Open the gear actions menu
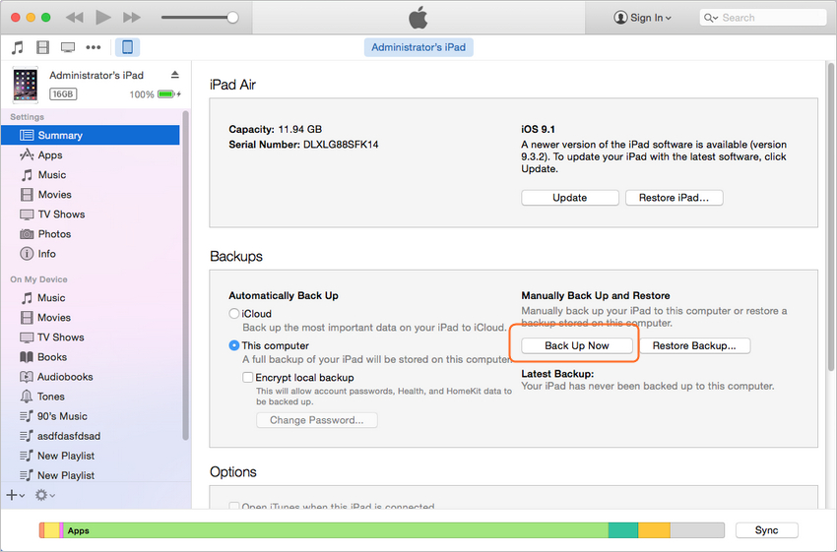The height and width of the screenshot is (552, 837). (x=44, y=495)
